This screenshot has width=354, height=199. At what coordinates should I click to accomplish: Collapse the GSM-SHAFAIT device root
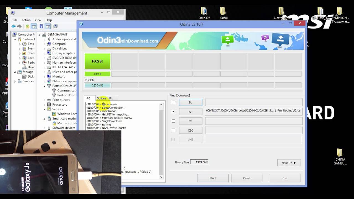(x=40, y=35)
